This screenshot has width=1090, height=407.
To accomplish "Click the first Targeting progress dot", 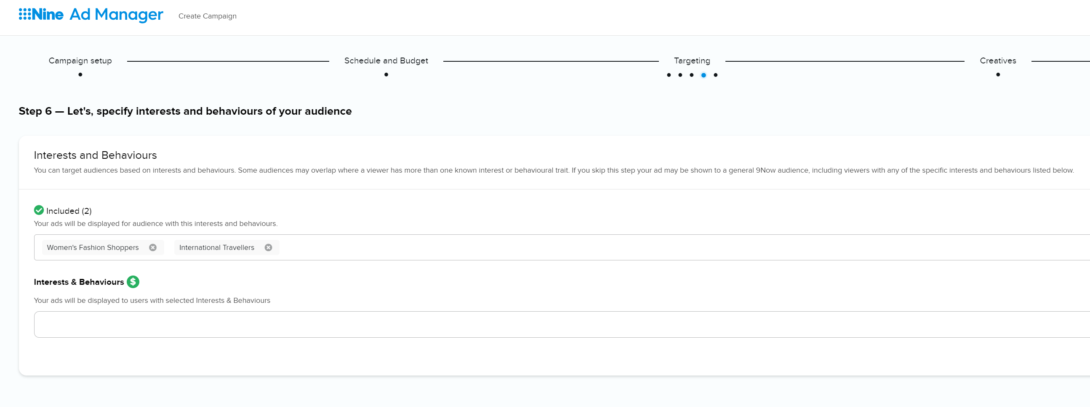I will pyautogui.click(x=669, y=75).
